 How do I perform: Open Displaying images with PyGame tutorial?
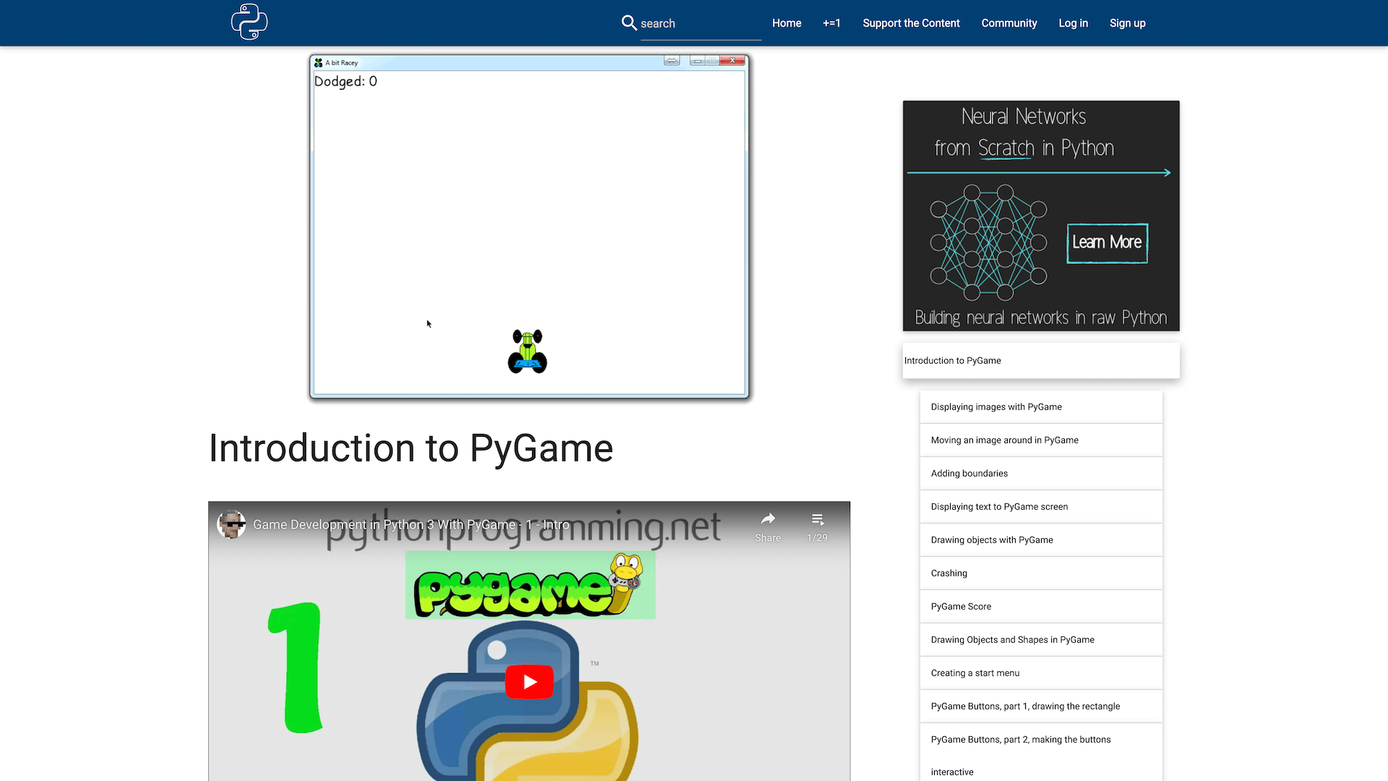pos(996,407)
